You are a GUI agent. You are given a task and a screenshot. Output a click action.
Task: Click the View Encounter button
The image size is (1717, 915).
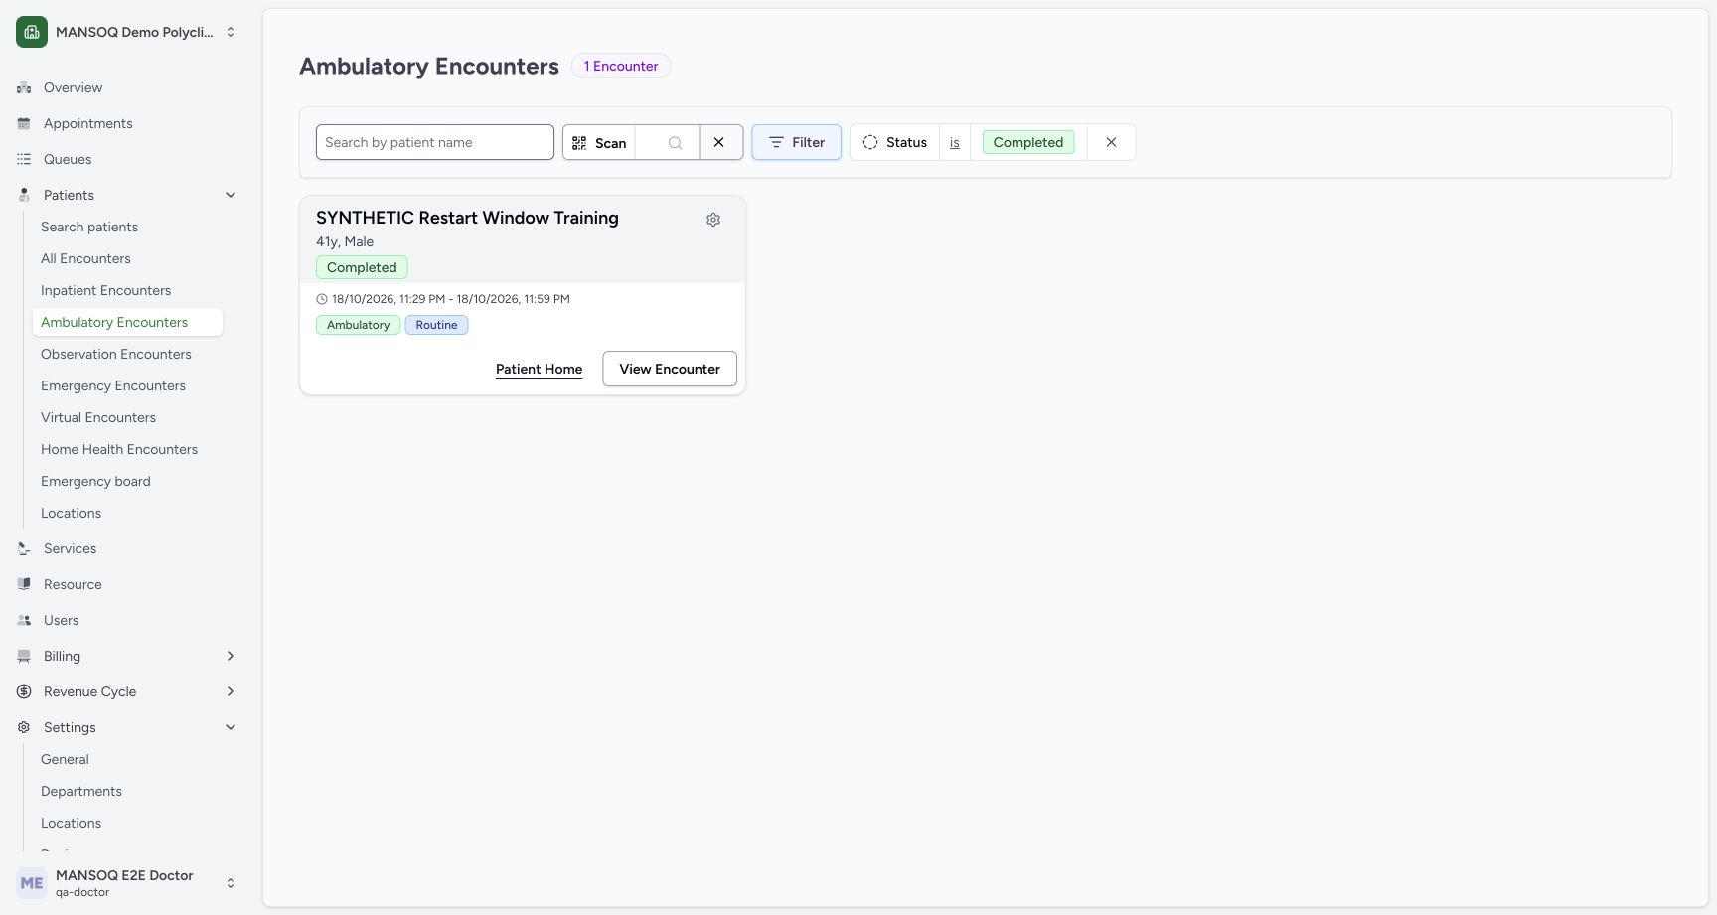click(670, 369)
